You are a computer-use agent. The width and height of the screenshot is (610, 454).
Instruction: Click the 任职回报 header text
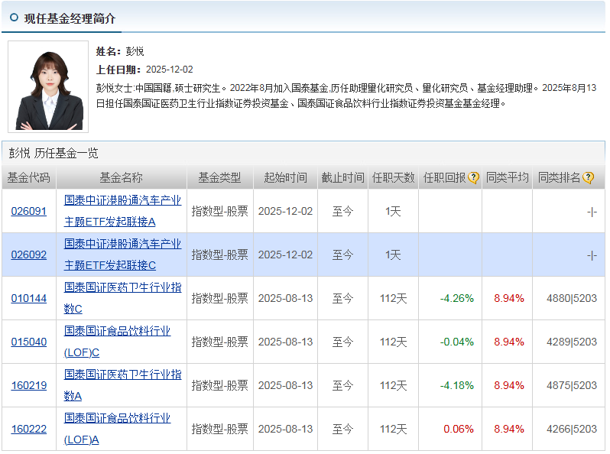[x=445, y=178]
